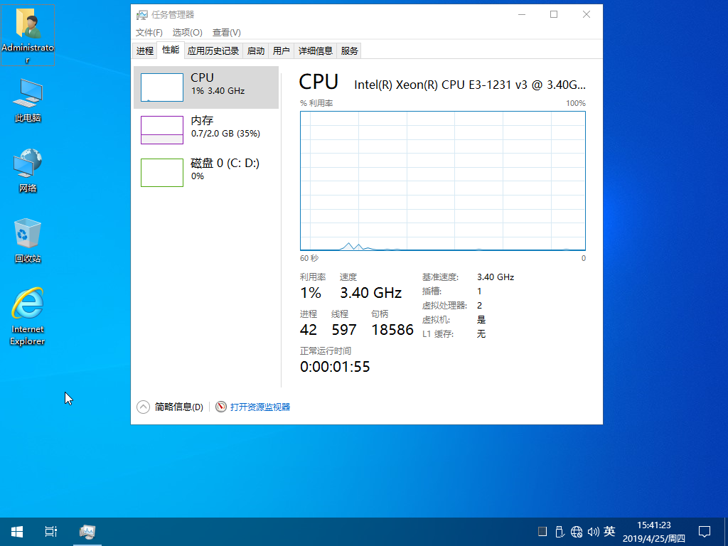Image resolution: width=728 pixels, height=546 pixels.
Task: Open the 文件(F) menu
Action: 149,33
